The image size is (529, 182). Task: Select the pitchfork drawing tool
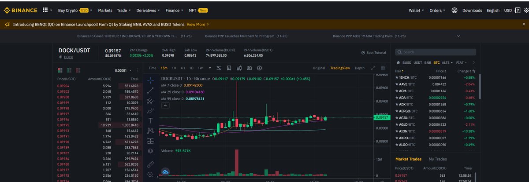[150, 100]
